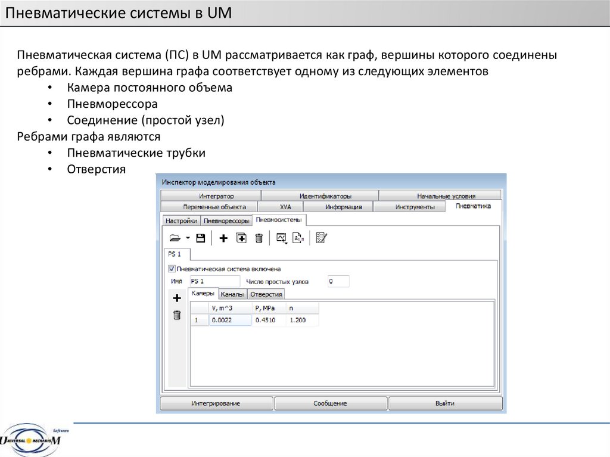
Task: Click the 'V, m^3' column header
Action: pos(231,308)
